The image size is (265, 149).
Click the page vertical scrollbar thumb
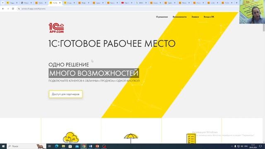coord(264,28)
